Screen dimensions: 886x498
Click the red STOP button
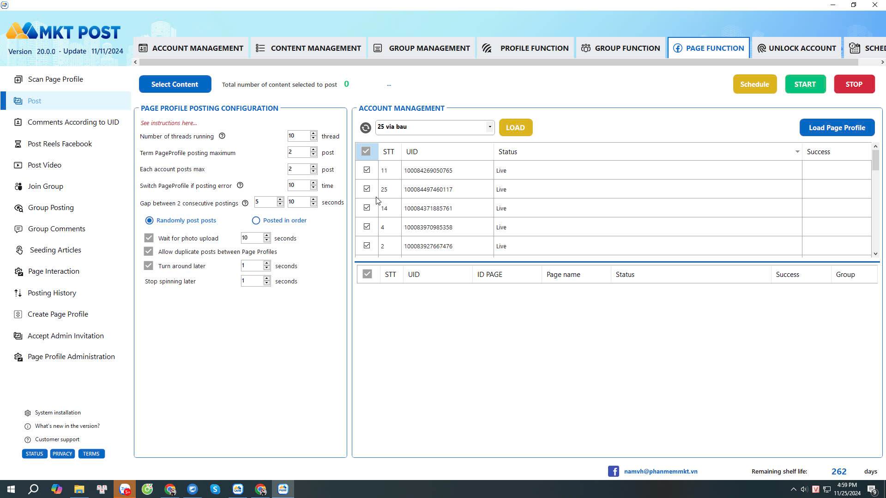click(854, 84)
